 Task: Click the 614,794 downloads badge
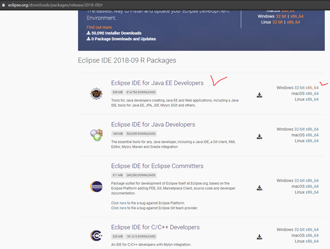[141, 92]
